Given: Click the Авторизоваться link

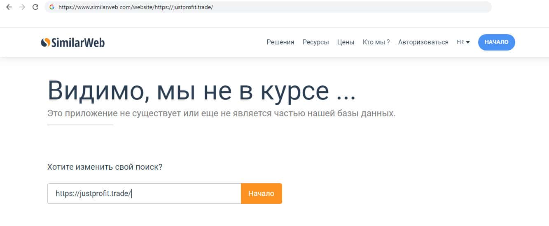Looking at the screenshot, I should 423,42.
